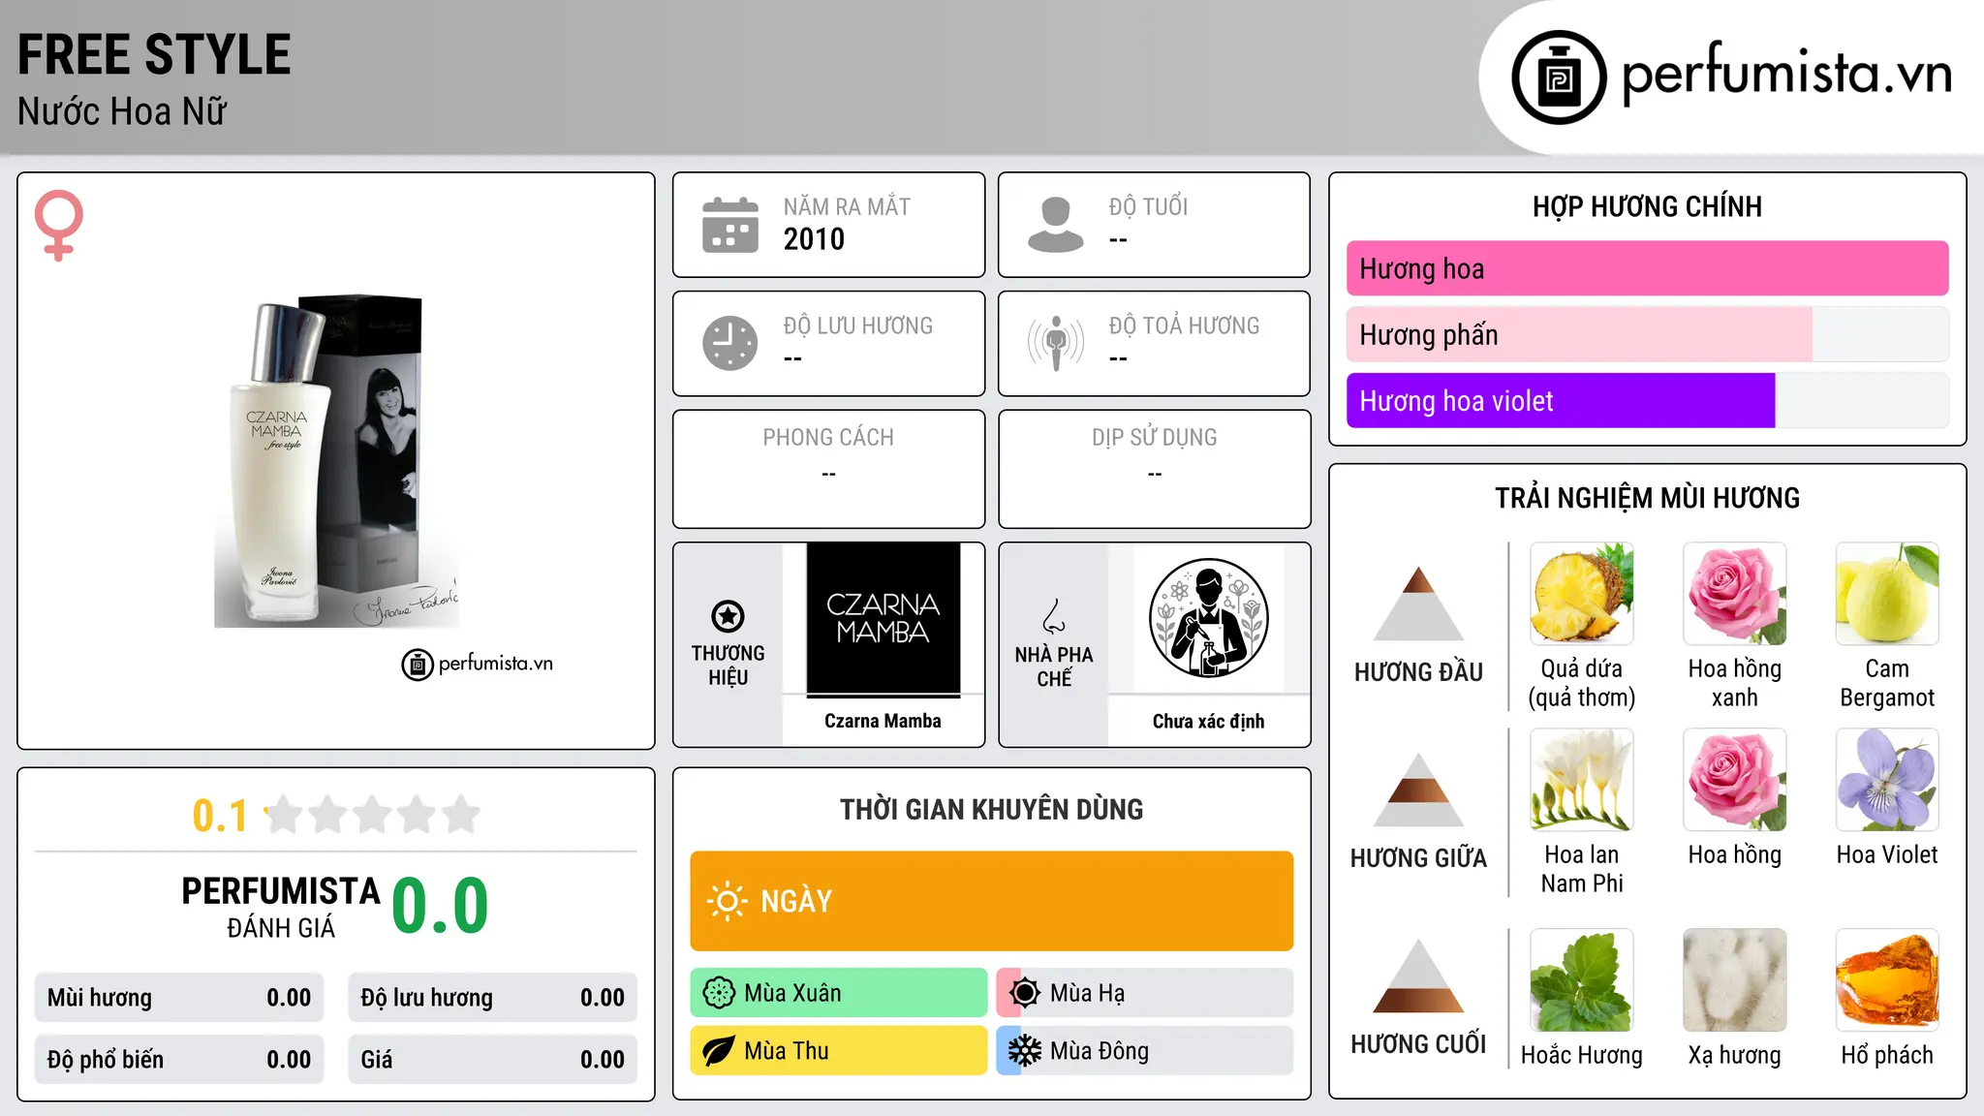Click the Độ lưu hương 0.00 score row
Screen dimensions: 1984x1116
point(492,998)
